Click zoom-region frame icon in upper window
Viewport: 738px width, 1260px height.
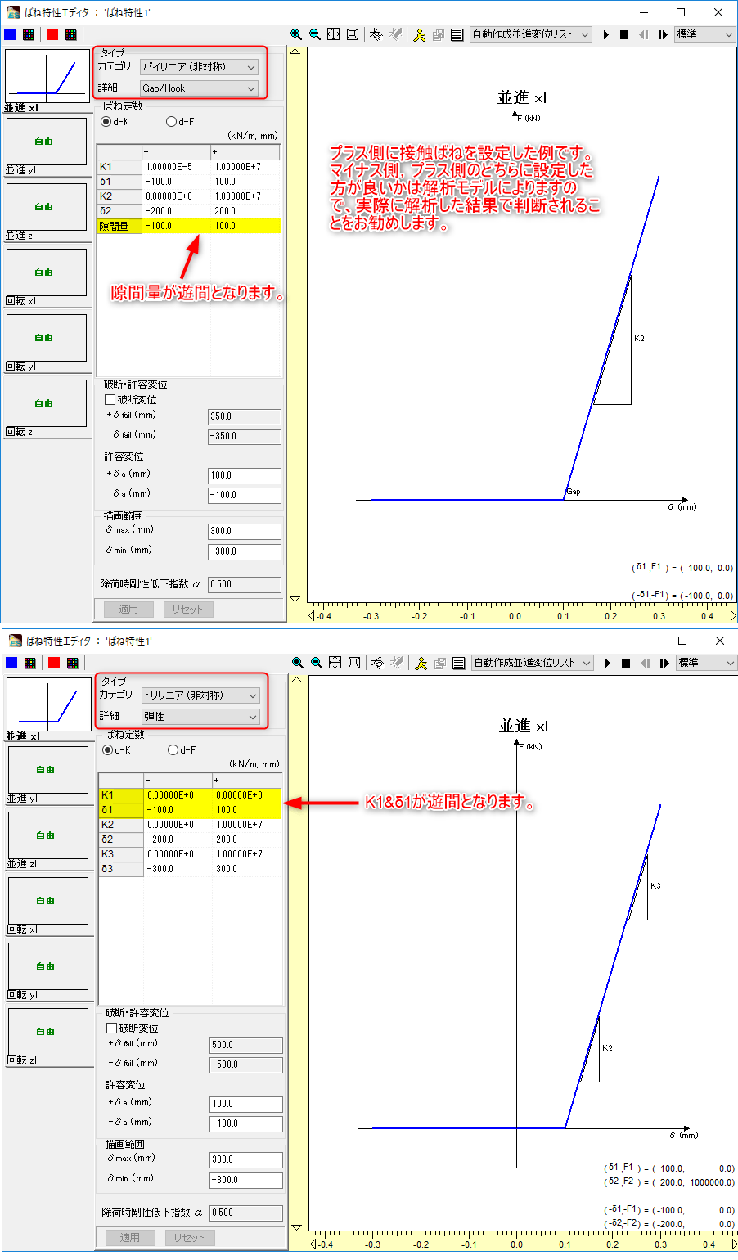[x=353, y=34]
